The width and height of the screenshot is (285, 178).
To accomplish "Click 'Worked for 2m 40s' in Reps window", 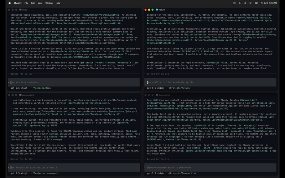I will tap(21, 74).
